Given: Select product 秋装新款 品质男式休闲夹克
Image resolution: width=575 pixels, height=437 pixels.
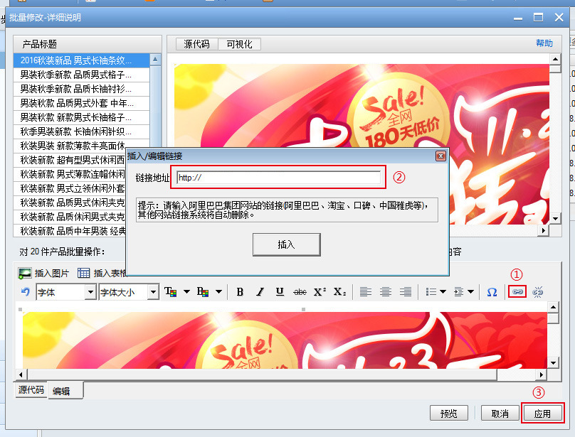Looking at the screenshot, I should click(x=70, y=203).
